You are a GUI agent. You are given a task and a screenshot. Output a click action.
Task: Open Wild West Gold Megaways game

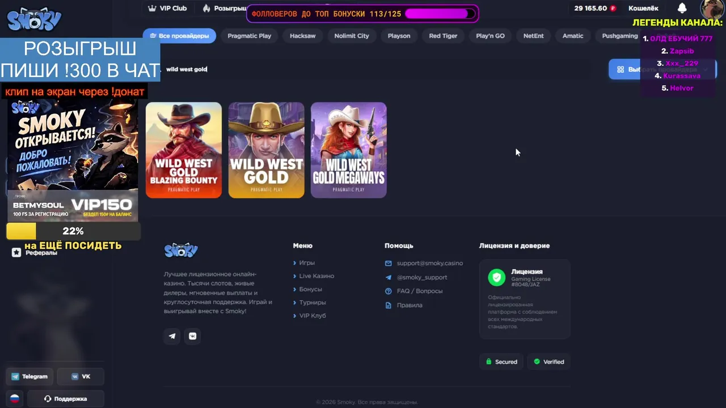(x=349, y=150)
